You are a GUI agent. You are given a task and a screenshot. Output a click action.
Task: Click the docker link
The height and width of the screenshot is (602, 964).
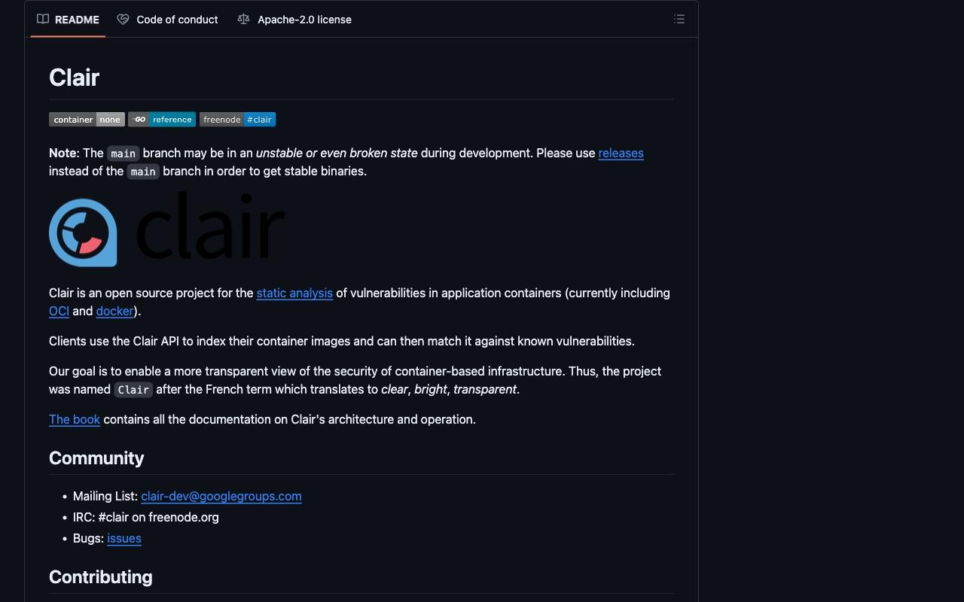coord(114,311)
